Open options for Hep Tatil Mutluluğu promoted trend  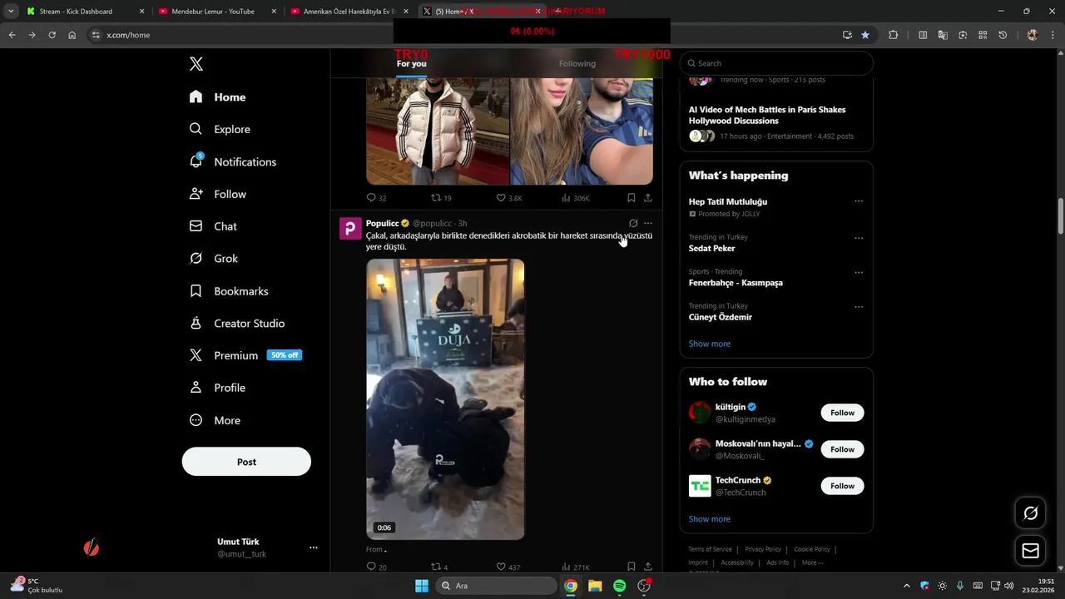859,201
